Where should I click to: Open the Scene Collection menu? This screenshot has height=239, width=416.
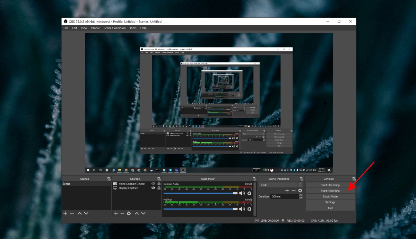[115, 28]
